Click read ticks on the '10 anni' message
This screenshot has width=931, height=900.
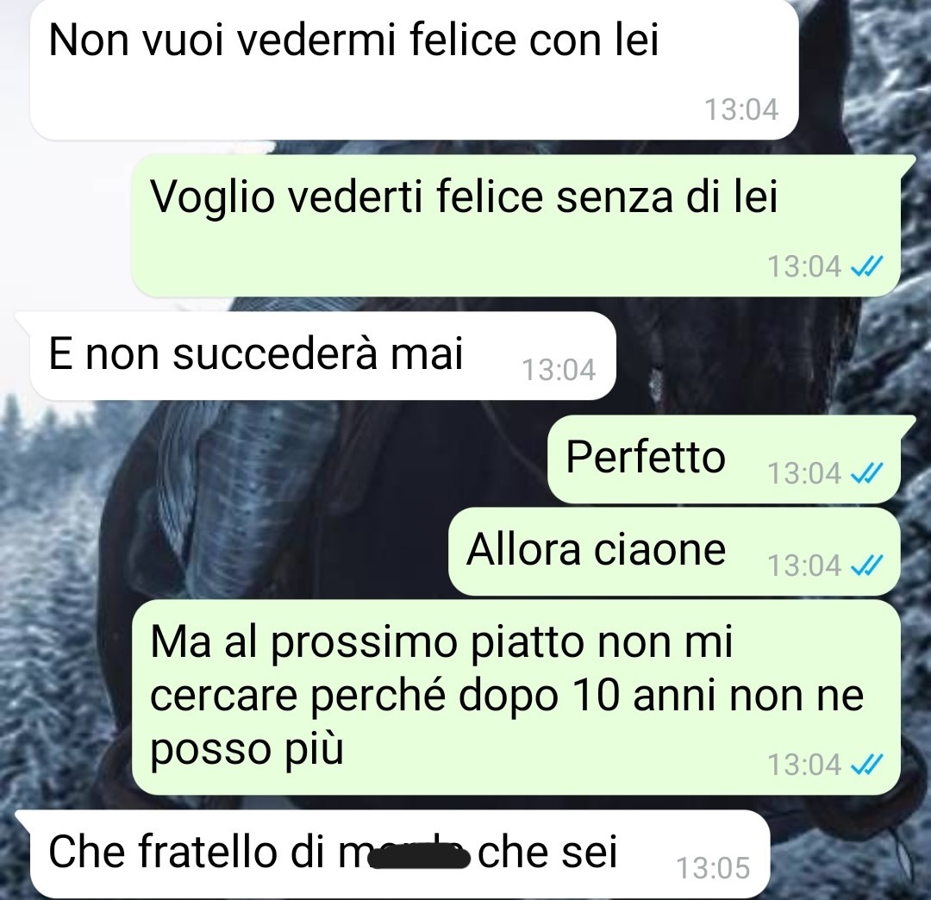pyautogui.click(x=867, y=765)
